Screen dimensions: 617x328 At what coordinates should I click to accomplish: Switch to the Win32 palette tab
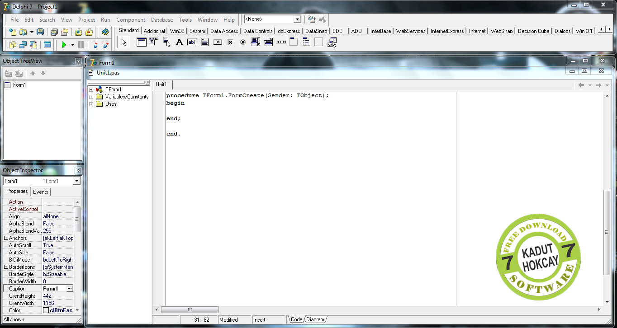point(177,31)
